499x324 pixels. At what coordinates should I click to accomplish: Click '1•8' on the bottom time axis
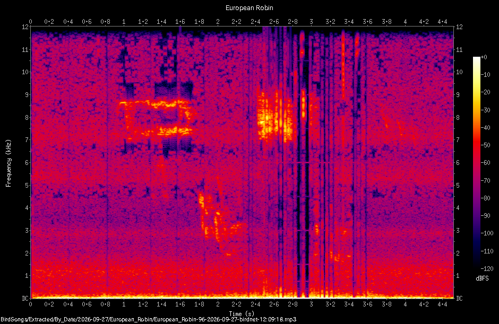pyautogui.click(x=199, y=304)
